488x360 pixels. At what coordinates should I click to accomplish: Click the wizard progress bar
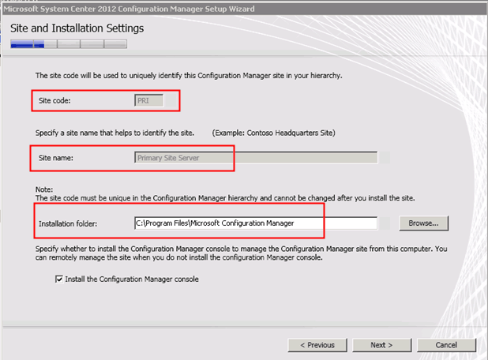coord(69,44)
